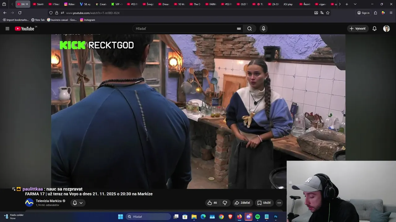Screen dimensions: 396x222
Task: Open the tracking protection shield icon
Action: 51,13
